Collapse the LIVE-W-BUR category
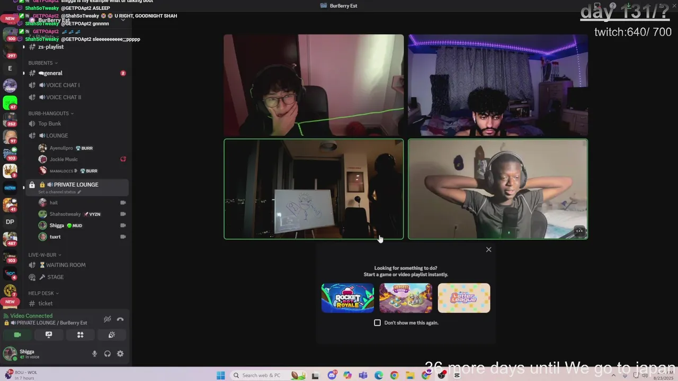The image size is (678, 381). [44, 255]
